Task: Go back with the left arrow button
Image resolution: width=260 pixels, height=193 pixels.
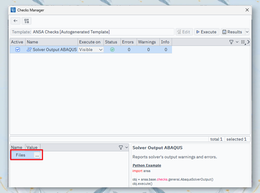Action: point(16,21)
